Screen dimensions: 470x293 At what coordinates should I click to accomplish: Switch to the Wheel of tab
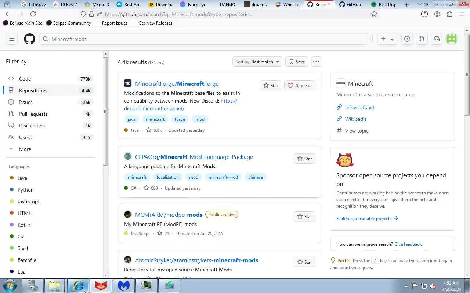click(x=288, y=4)
